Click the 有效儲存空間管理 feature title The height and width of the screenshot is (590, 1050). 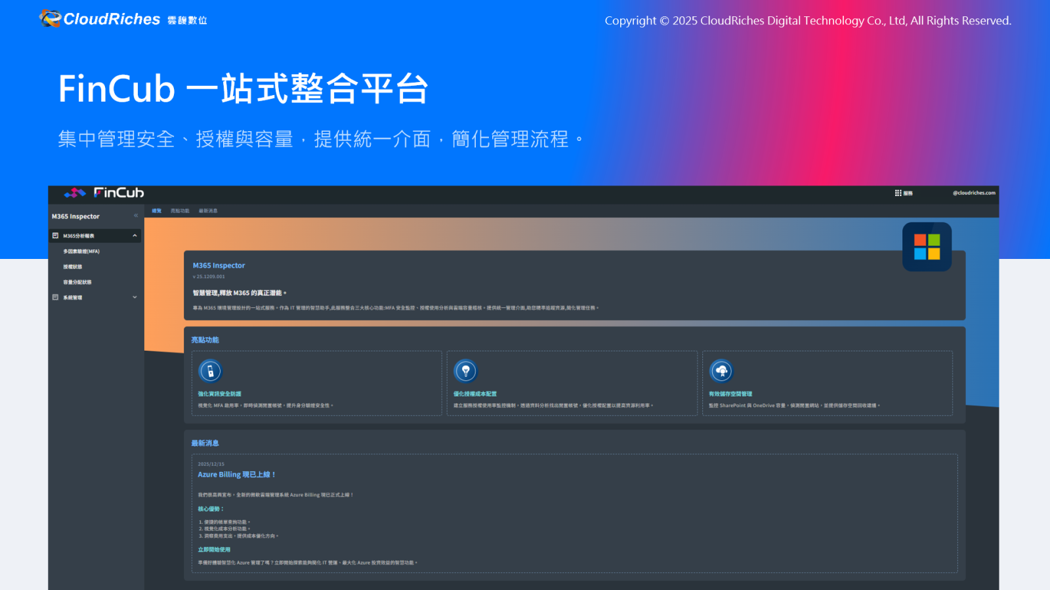click(x=730, y=394)
